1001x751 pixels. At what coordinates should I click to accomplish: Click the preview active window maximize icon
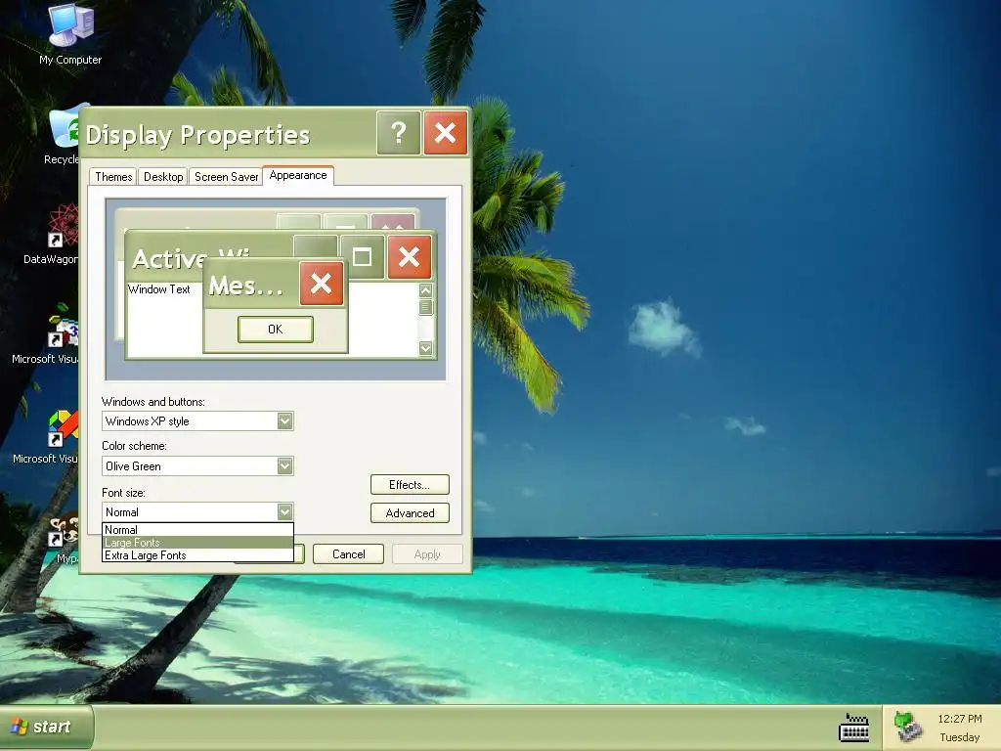(362, 257)
